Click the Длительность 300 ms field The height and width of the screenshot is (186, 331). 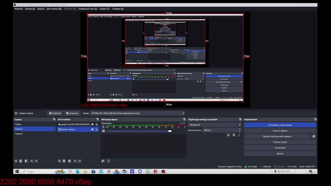tap(220, 130)
